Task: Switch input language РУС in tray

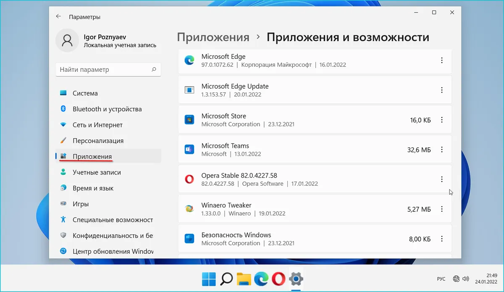Action: [441, 279]
